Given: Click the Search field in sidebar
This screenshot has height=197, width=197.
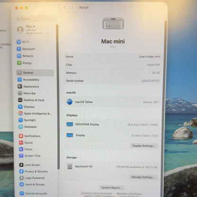Looking at the screenshot, I should click(36, 19).
